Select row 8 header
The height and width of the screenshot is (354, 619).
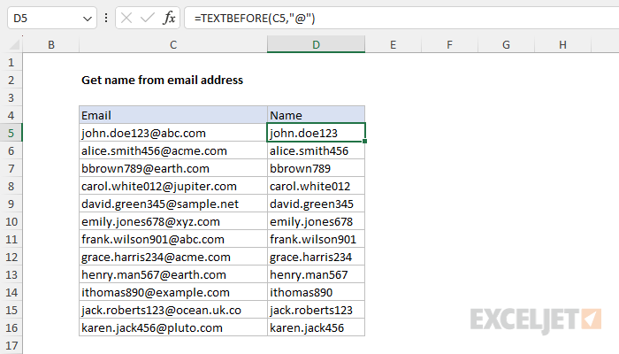[x=11, y=186]
